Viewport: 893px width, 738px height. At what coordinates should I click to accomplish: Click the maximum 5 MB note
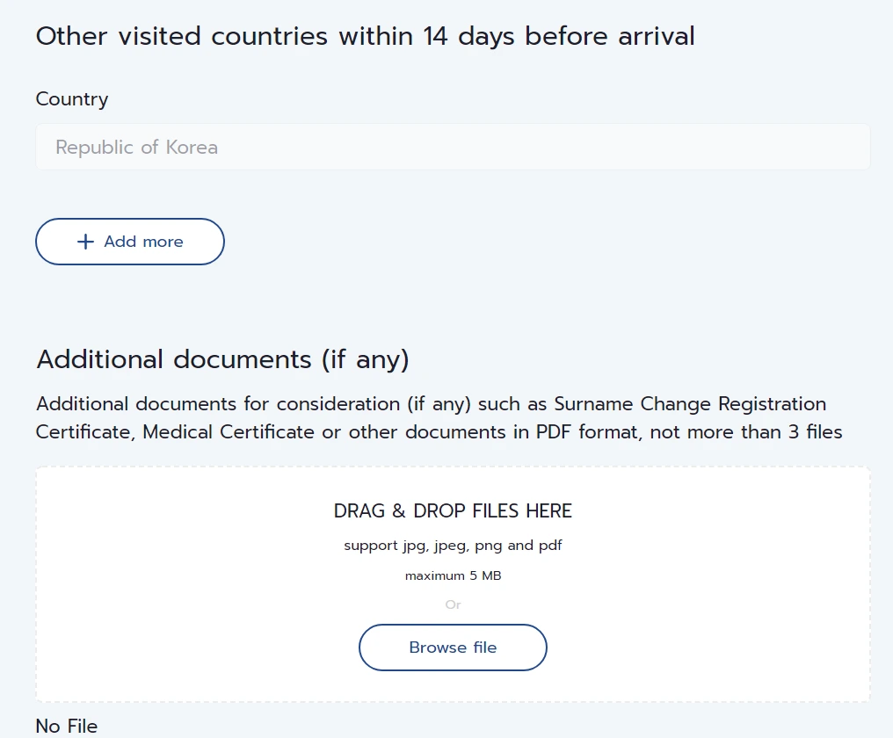(x=453, y=576)
